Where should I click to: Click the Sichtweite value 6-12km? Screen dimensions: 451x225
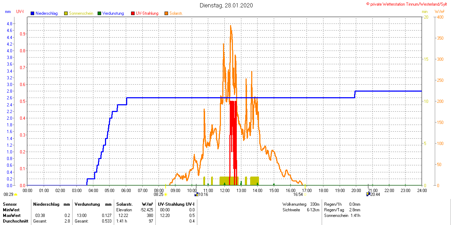tap(313, 210)
